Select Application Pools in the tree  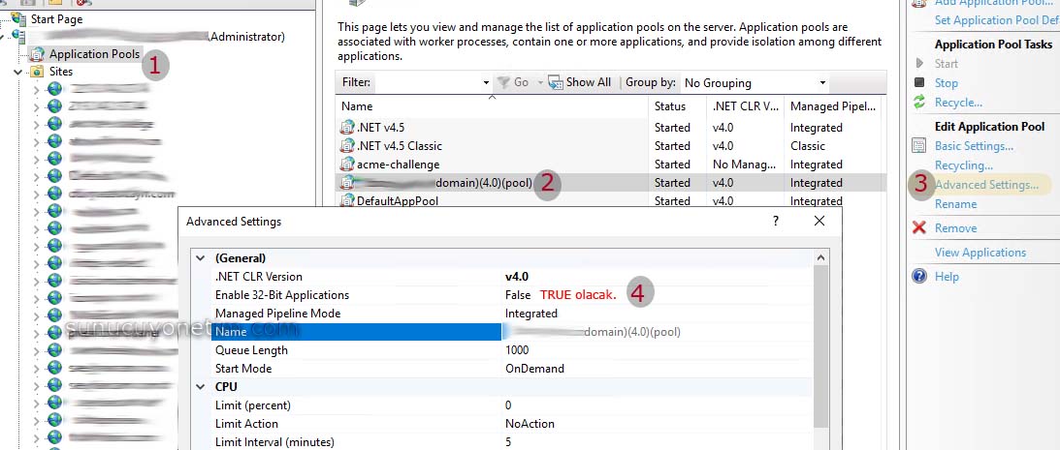coord(94,54)
